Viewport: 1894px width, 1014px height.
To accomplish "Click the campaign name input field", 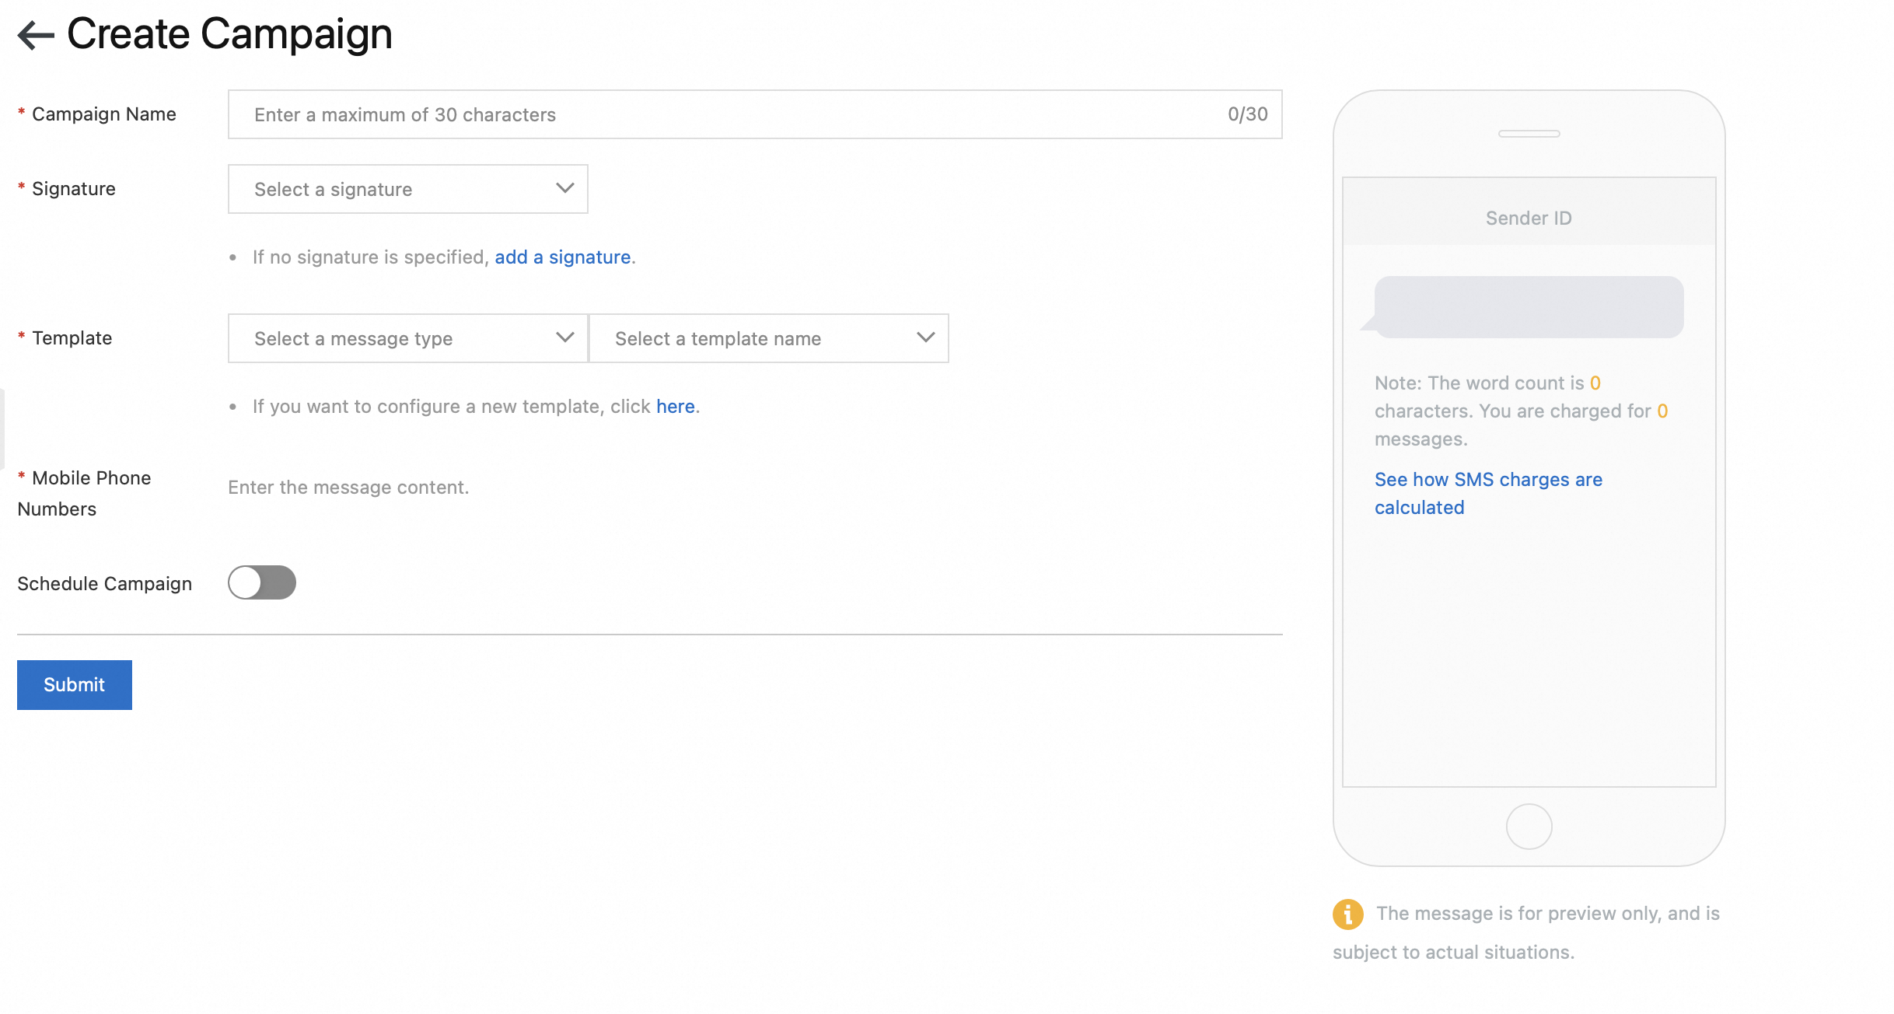I will [x=754, y=114].
